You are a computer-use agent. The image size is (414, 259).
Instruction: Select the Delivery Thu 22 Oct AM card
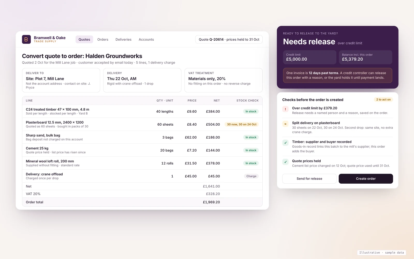tap(142, 80)
